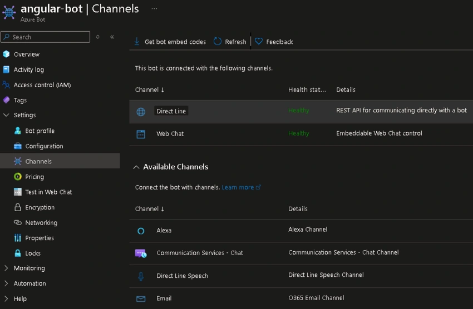The width and height of the screenshot is (473, 309).
Task: Click the Access control people icon
Action: coord(6,85)
